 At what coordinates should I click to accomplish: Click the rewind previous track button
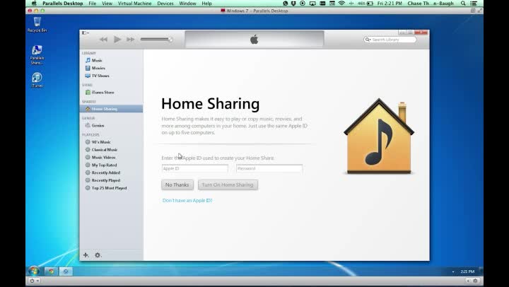pyautogui.click(x=103, y=40)
